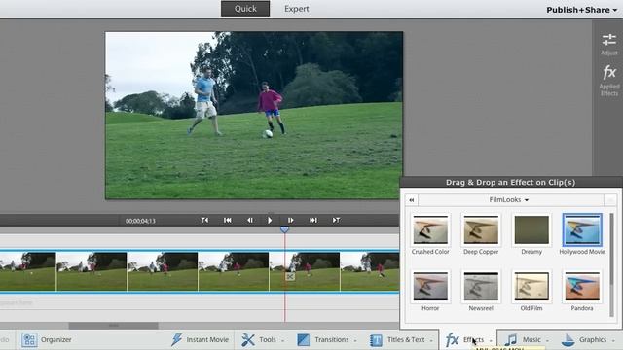Click the Effects fx icon in bottom bar
The height and width of the screenshot is (350, 623).
(x=452, y=340)
